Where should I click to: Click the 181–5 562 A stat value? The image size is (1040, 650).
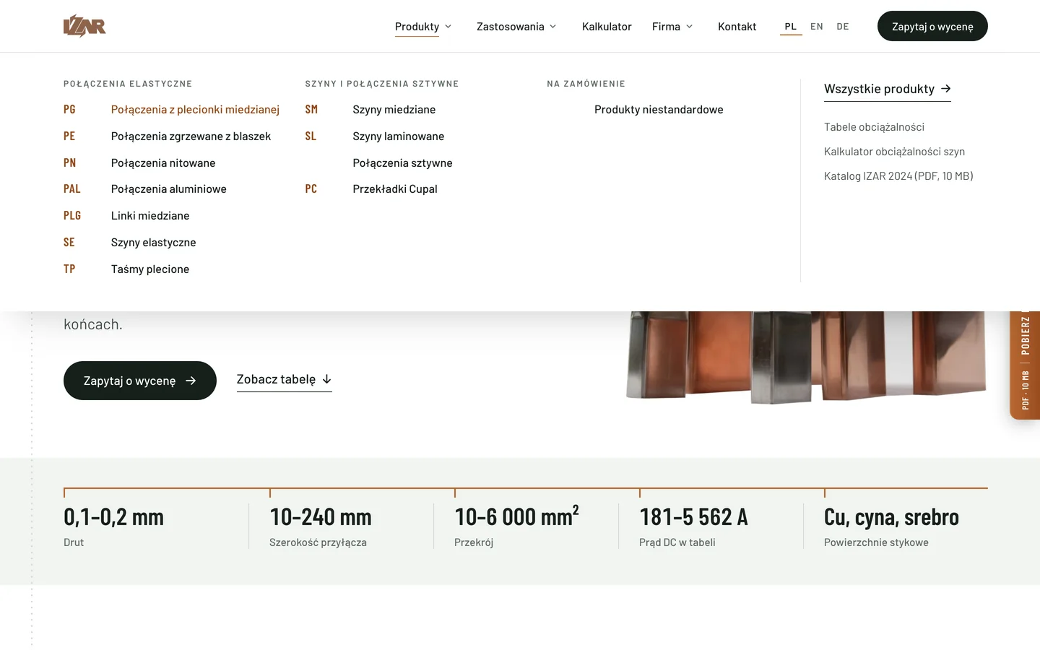693,517
